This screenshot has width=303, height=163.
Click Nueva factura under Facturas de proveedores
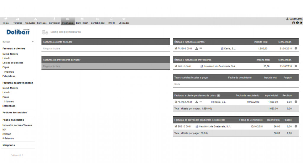tap(10, 88)
